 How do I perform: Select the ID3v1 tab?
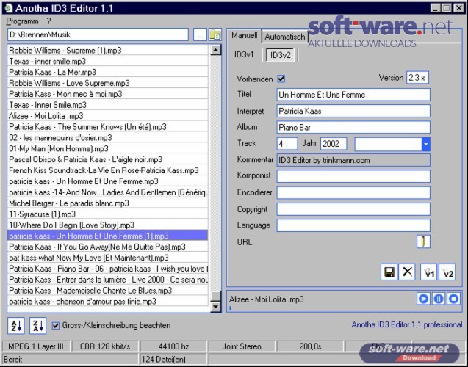[244, 54]
